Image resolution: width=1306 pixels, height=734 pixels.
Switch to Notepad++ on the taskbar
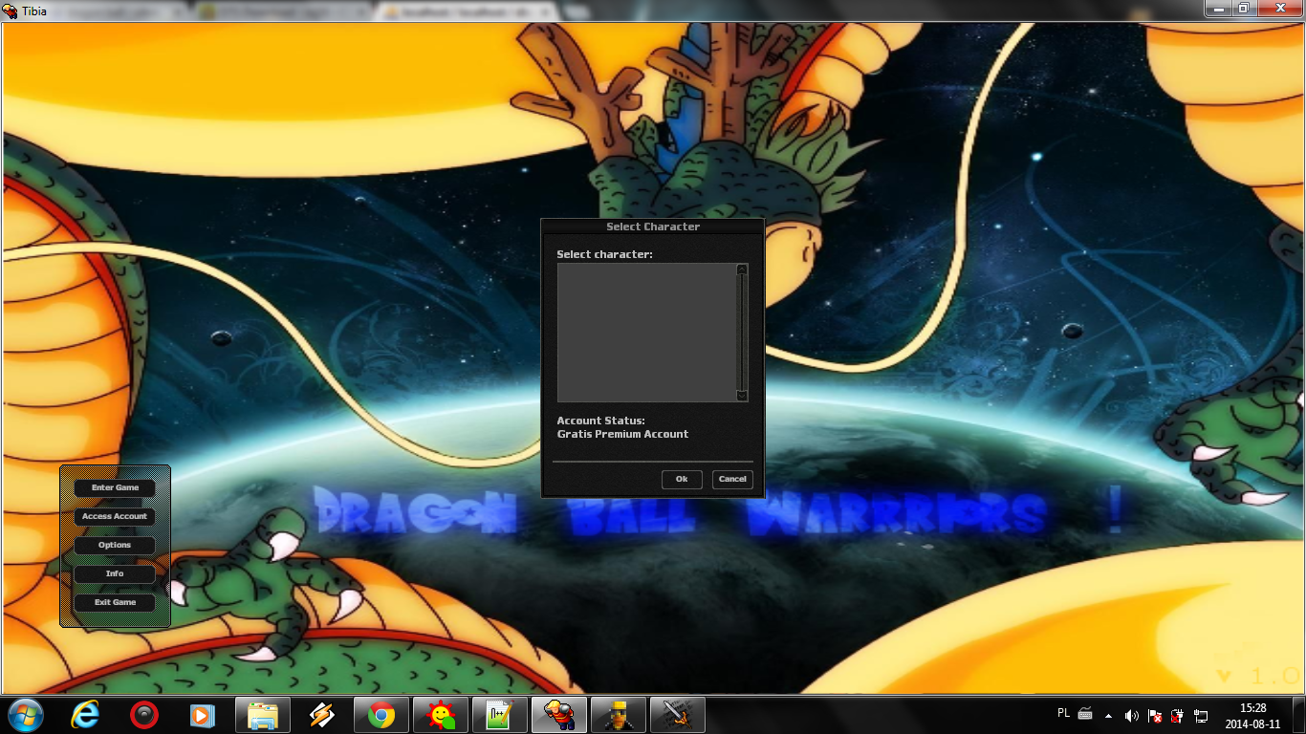(x=500, y=714)
